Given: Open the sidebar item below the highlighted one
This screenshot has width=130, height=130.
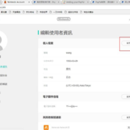Looking at the screenshot, I should (x=4, y=75).
